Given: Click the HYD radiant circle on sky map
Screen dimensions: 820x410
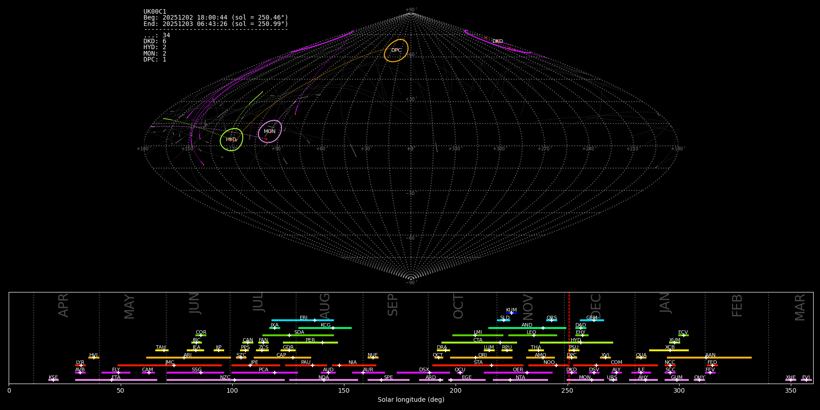Looking at the screenshot, I should [231, 139].
